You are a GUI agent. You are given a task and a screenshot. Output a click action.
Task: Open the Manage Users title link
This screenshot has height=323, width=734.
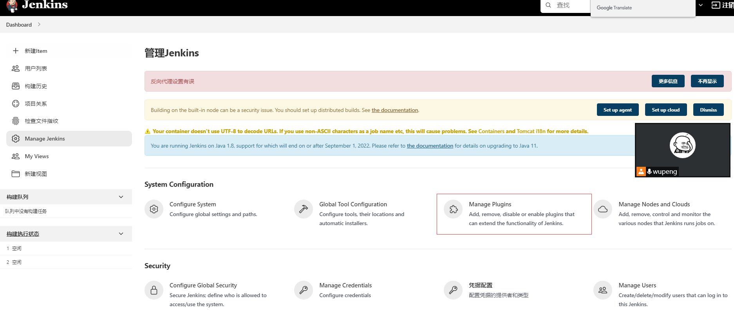coord(637,285)
